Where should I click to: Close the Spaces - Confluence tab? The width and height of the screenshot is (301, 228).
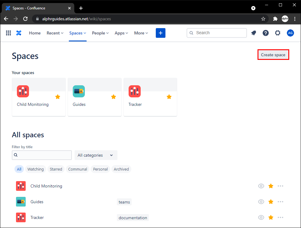(x=69, y=8)
